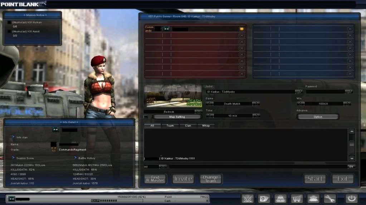Confirm Judul title with its enter icon

(298, 92)
